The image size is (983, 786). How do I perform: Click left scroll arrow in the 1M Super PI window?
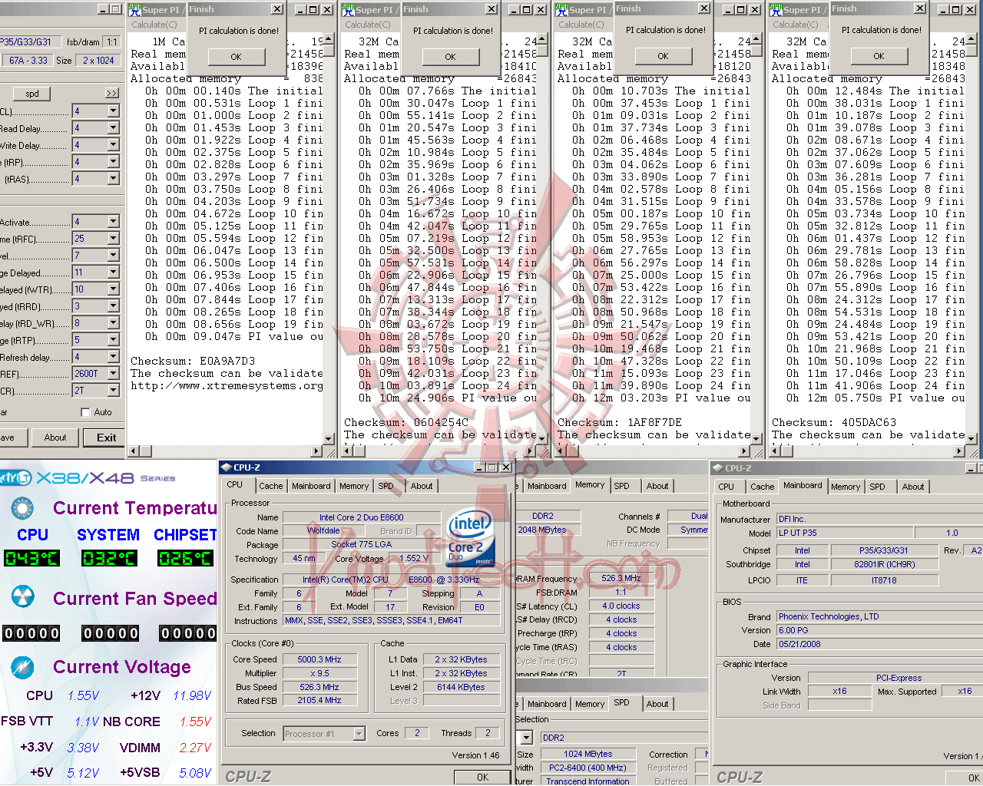click(134, 451)
